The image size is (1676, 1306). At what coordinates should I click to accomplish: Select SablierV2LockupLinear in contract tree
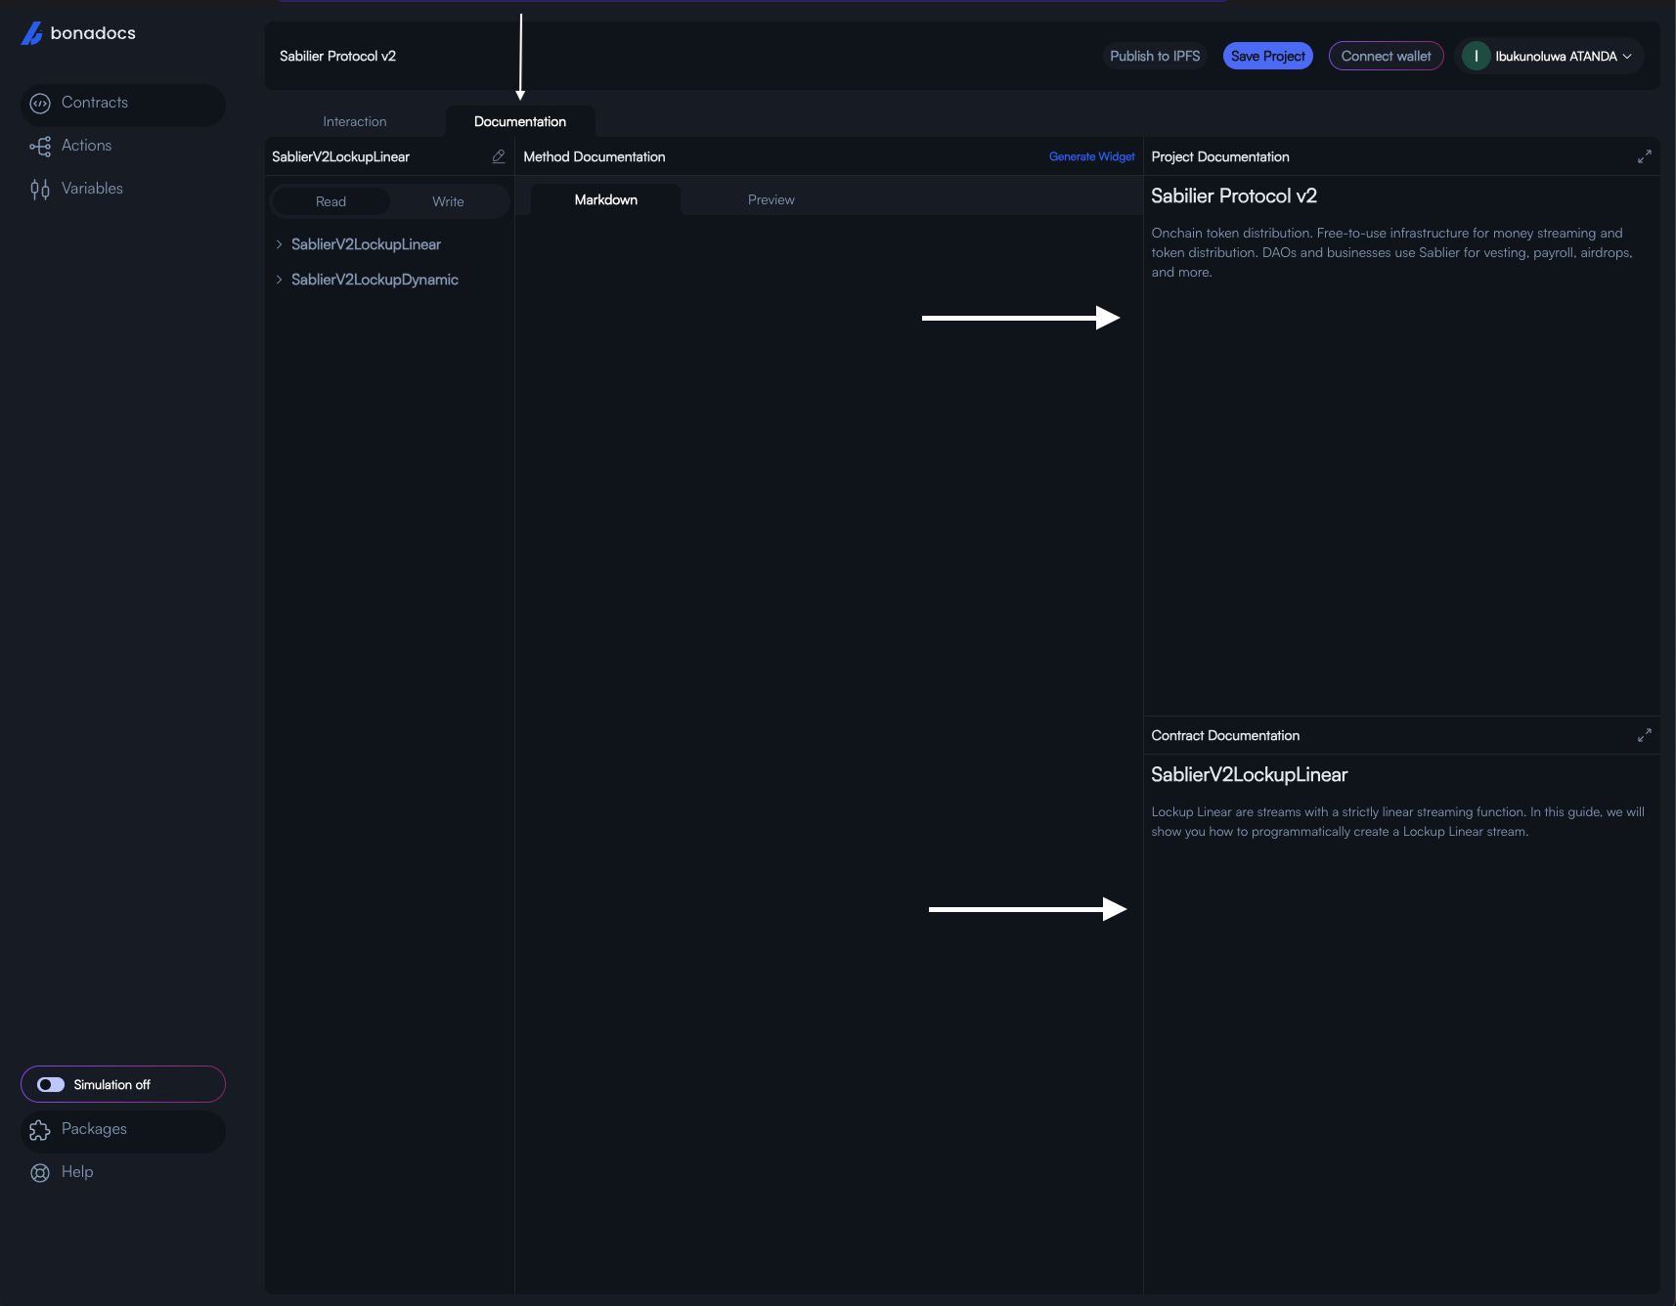[366, 244]
